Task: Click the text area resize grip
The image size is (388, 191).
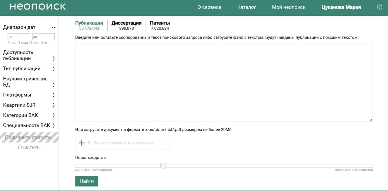Action: pyautogui.click(x=371, y=120)
